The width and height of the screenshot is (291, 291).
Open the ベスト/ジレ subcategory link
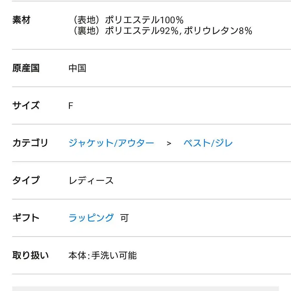coord(208,143)
